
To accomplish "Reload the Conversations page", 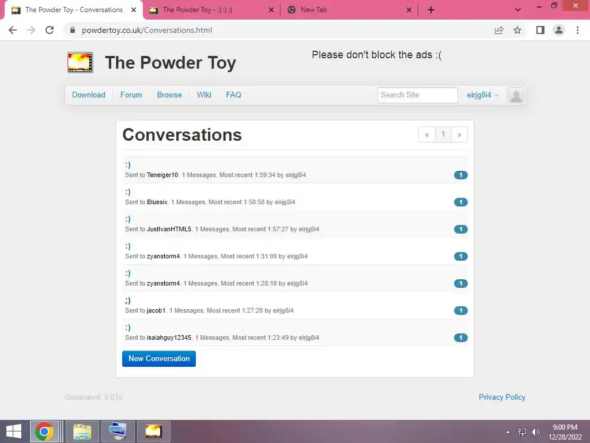I will pyautogui.click(x=50, y=30).
